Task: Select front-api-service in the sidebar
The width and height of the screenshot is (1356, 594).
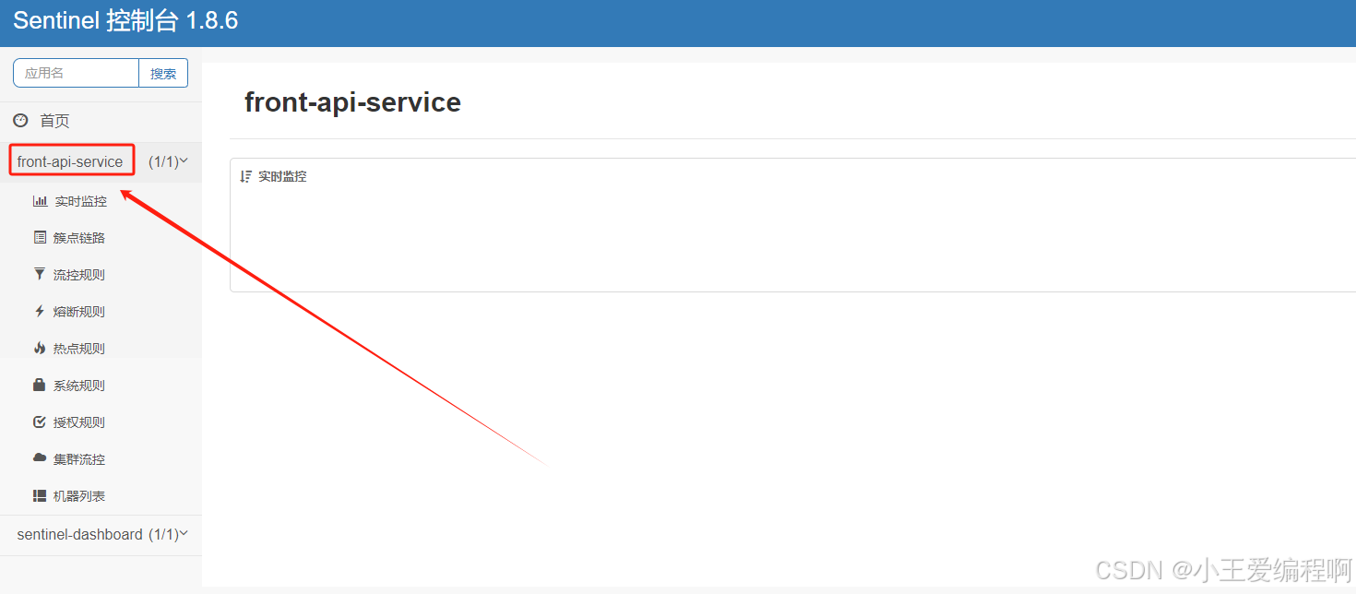Action: point(70,161)
